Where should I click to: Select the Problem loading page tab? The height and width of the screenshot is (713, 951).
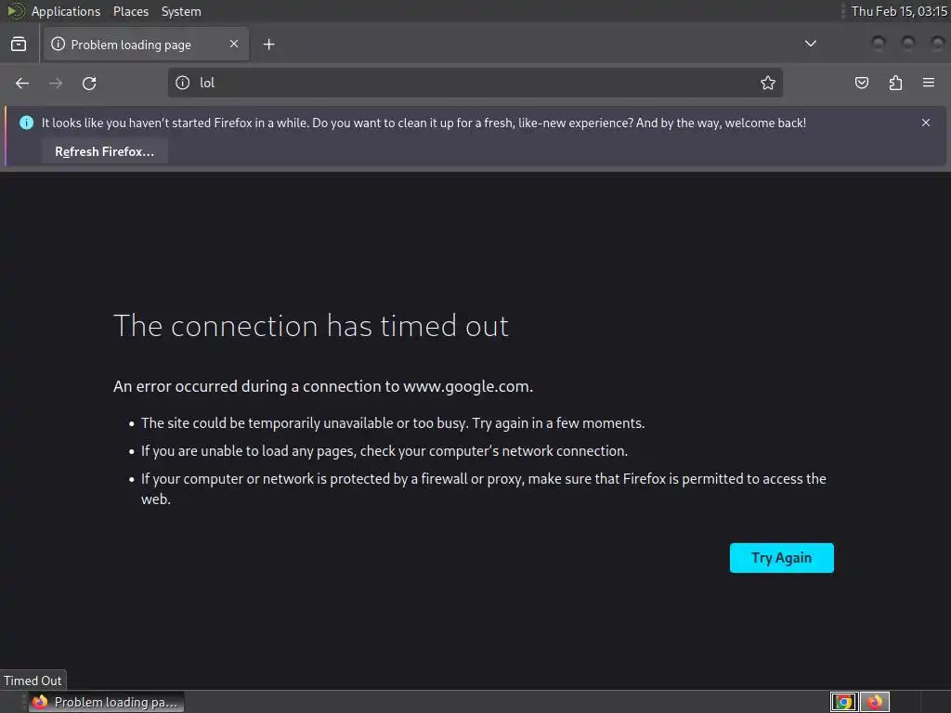(x=146, y=45)
